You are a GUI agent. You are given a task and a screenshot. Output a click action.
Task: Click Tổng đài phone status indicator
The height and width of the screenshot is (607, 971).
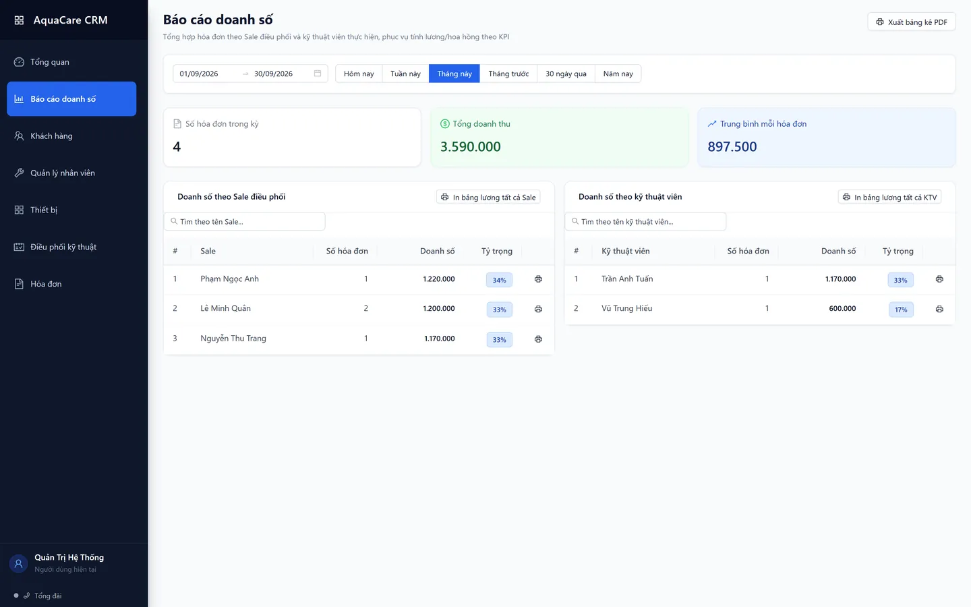(x=38, y=596)
